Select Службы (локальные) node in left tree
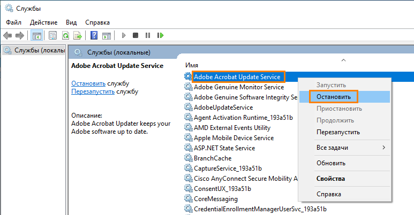 pos(34,50)
